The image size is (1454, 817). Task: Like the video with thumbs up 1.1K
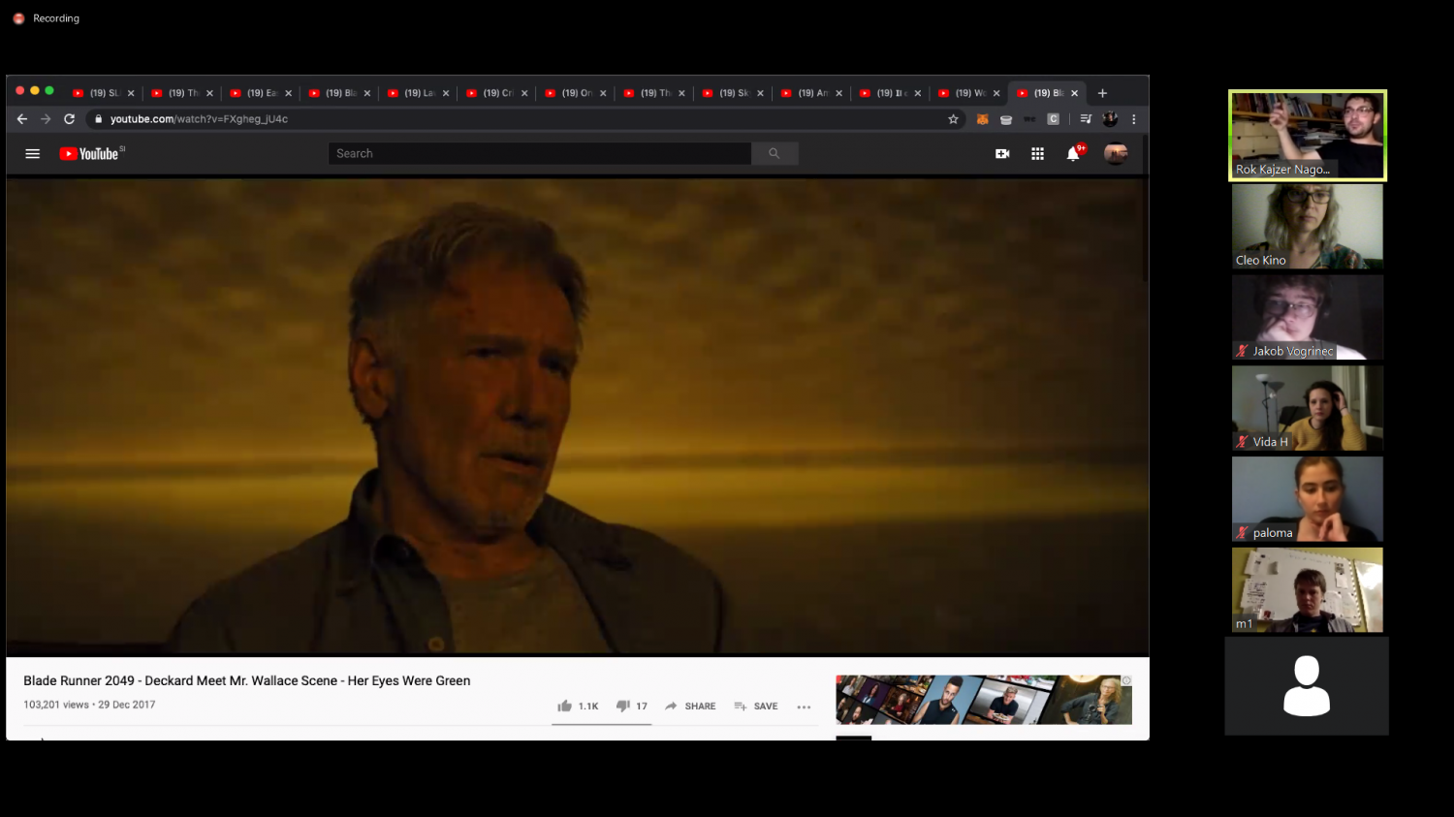point(578,706)
